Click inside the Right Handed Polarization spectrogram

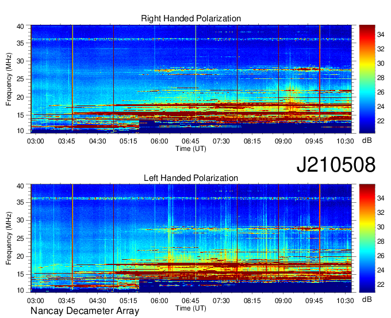point(191,79)
